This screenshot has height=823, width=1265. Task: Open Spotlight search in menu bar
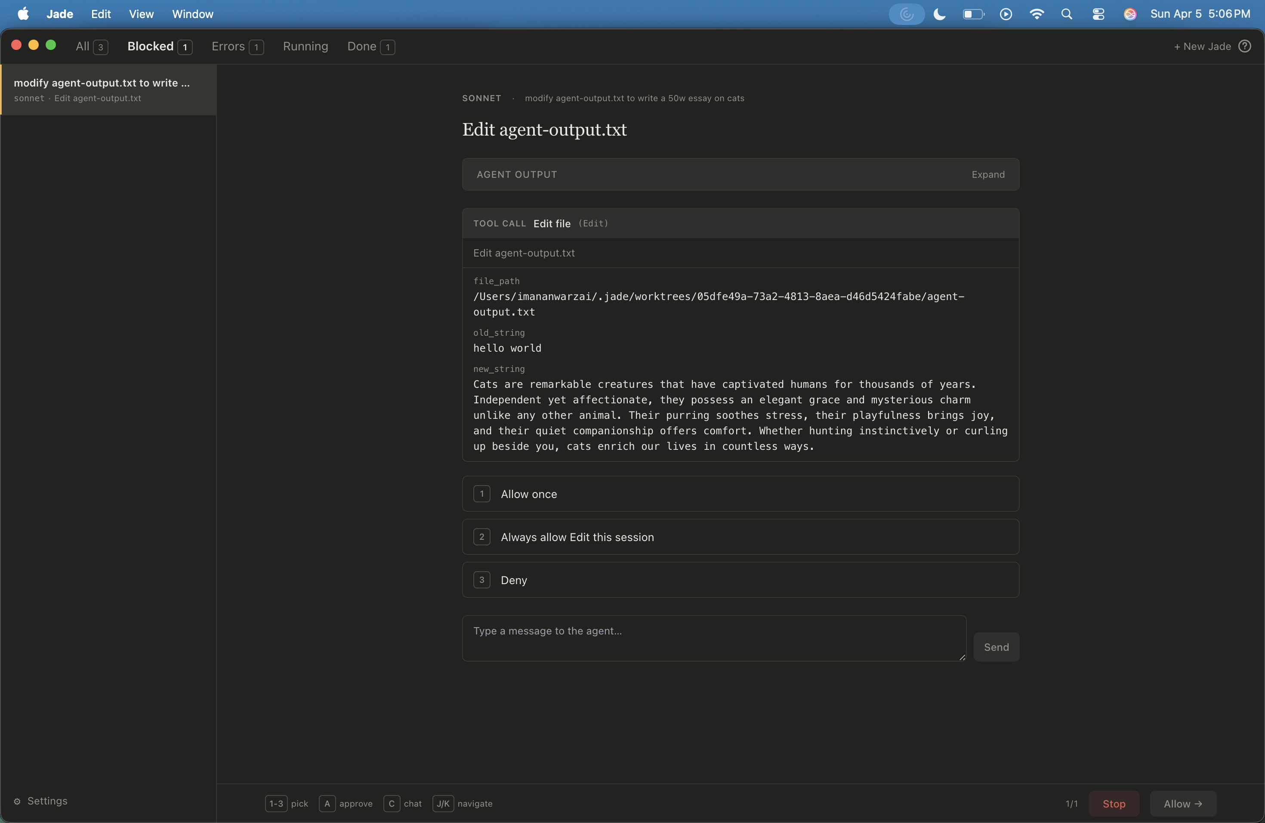(1066, 14)
